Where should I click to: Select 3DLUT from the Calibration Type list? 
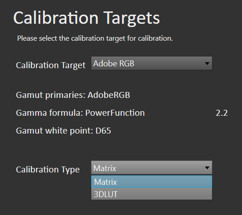pyautogui.click(x=151, y=193)
